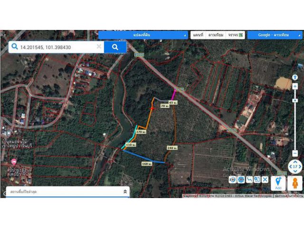Click the 110 ม. measurement label
Viewport: 304px width, 228px height.
131,145
